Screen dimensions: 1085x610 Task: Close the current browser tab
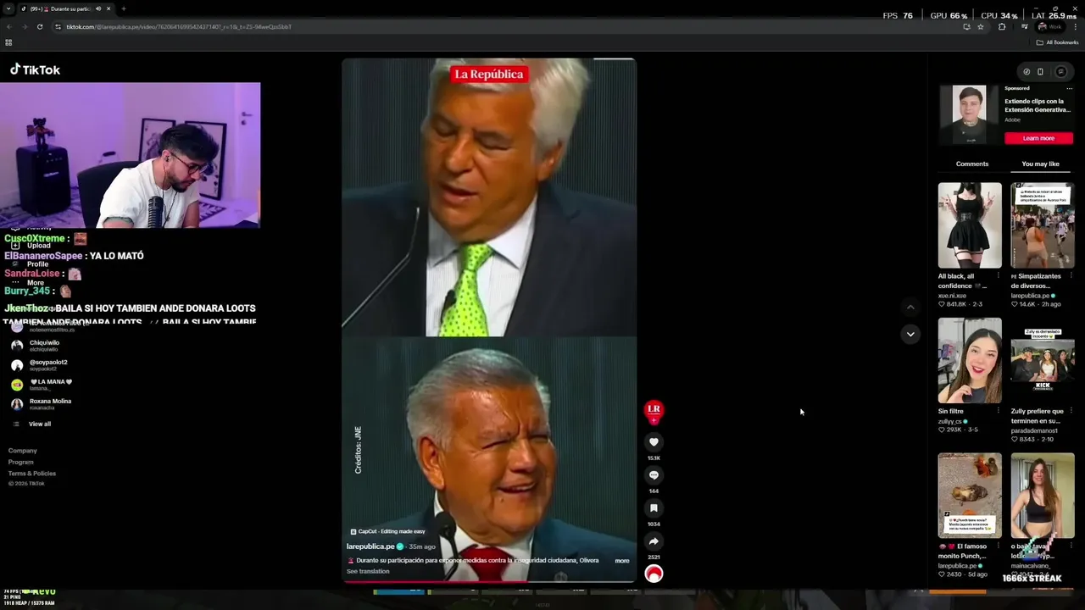[x=108, y=8]
